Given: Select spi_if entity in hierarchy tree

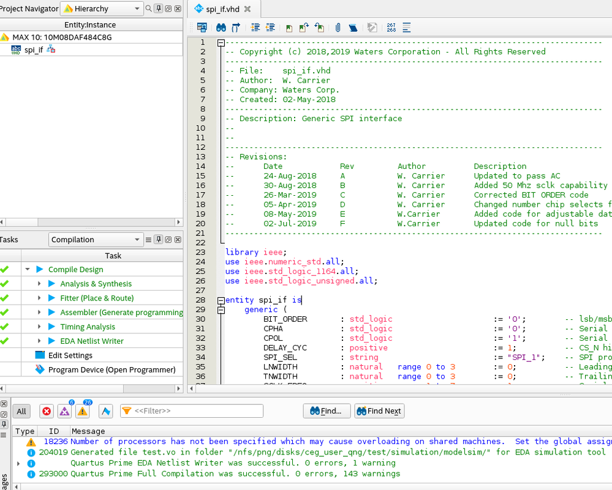Looking at the screenshot, I should (x=33, y=50).
